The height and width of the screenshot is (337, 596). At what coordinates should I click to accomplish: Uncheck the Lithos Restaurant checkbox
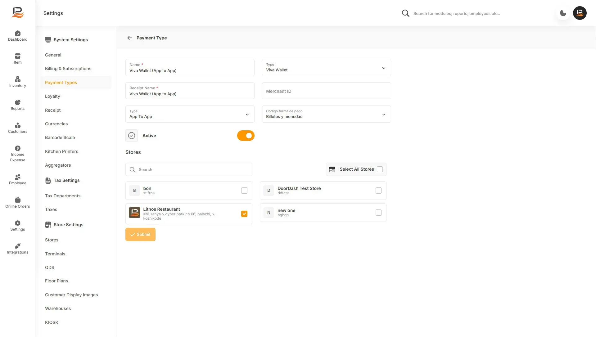tap(244, 214)
